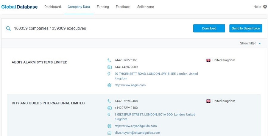Click the Global Database logo
Image resolution: width=268 pixels, height=136 pixels.
click(x=19, y=7)
